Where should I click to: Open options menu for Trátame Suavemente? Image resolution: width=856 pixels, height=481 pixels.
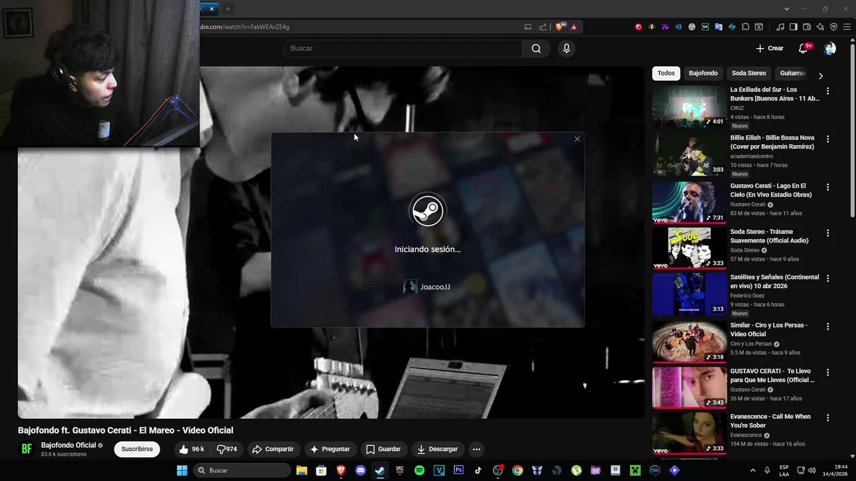(x=828, y=233)
